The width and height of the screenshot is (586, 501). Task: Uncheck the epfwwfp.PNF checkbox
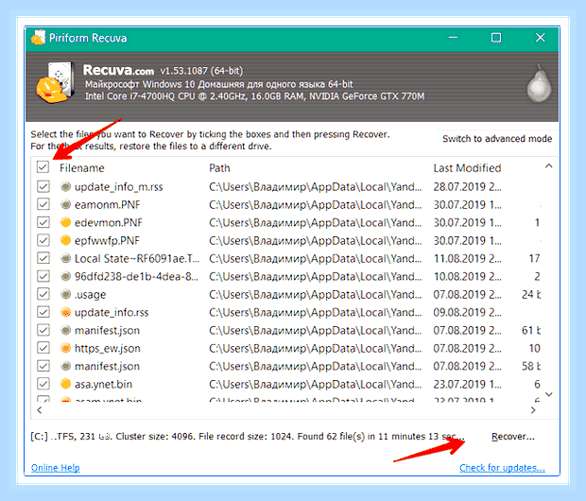pyautogui.click(x=43, y=240)
